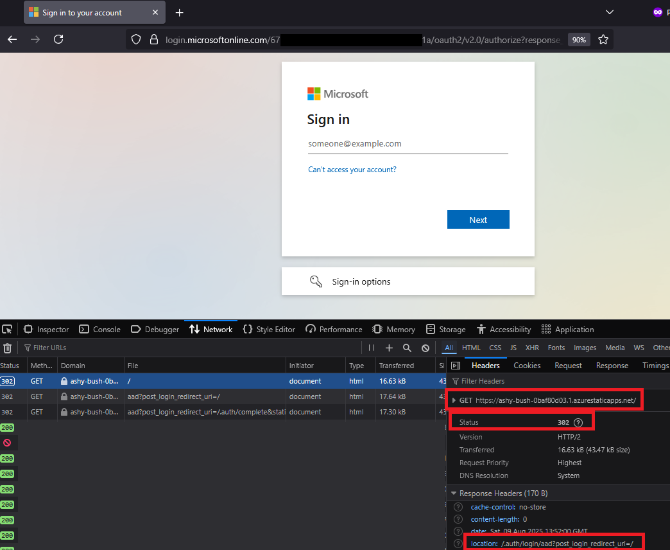Bookmark this page with the star icon
The height and width of the screenshot is (550, 670).
(x=603, y=40)
